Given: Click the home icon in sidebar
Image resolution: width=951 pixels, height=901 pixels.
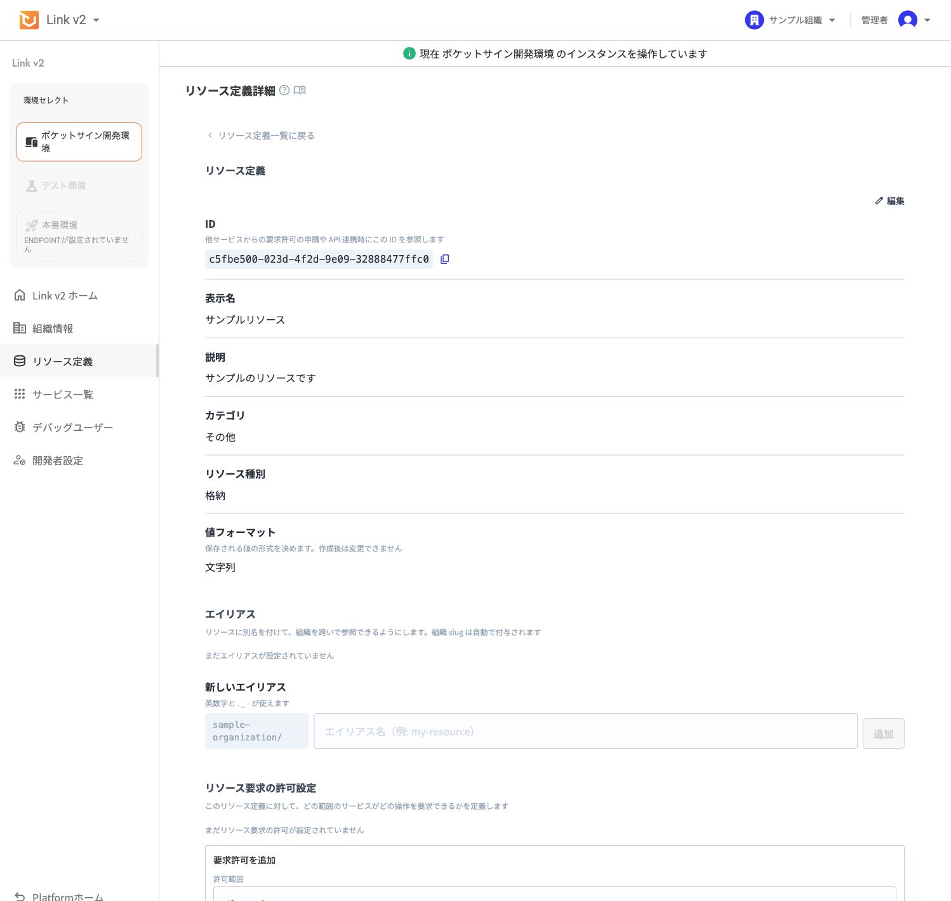Looking at the screenshot, I should point(20,295).
